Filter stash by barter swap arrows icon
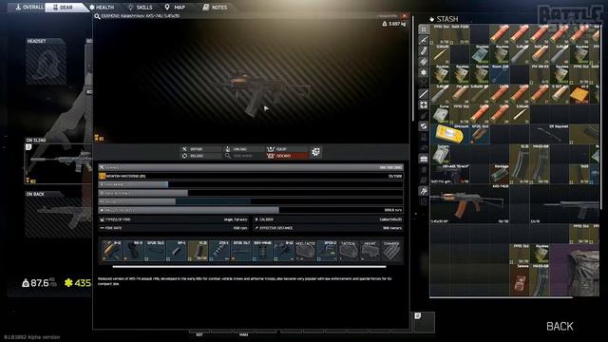This screenshot has height=342, width=608. (424, 126)
